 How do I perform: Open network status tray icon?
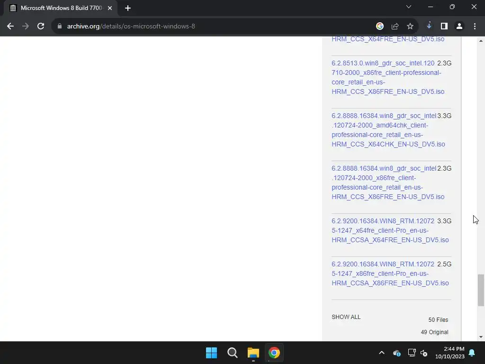(x=412, y=353)
